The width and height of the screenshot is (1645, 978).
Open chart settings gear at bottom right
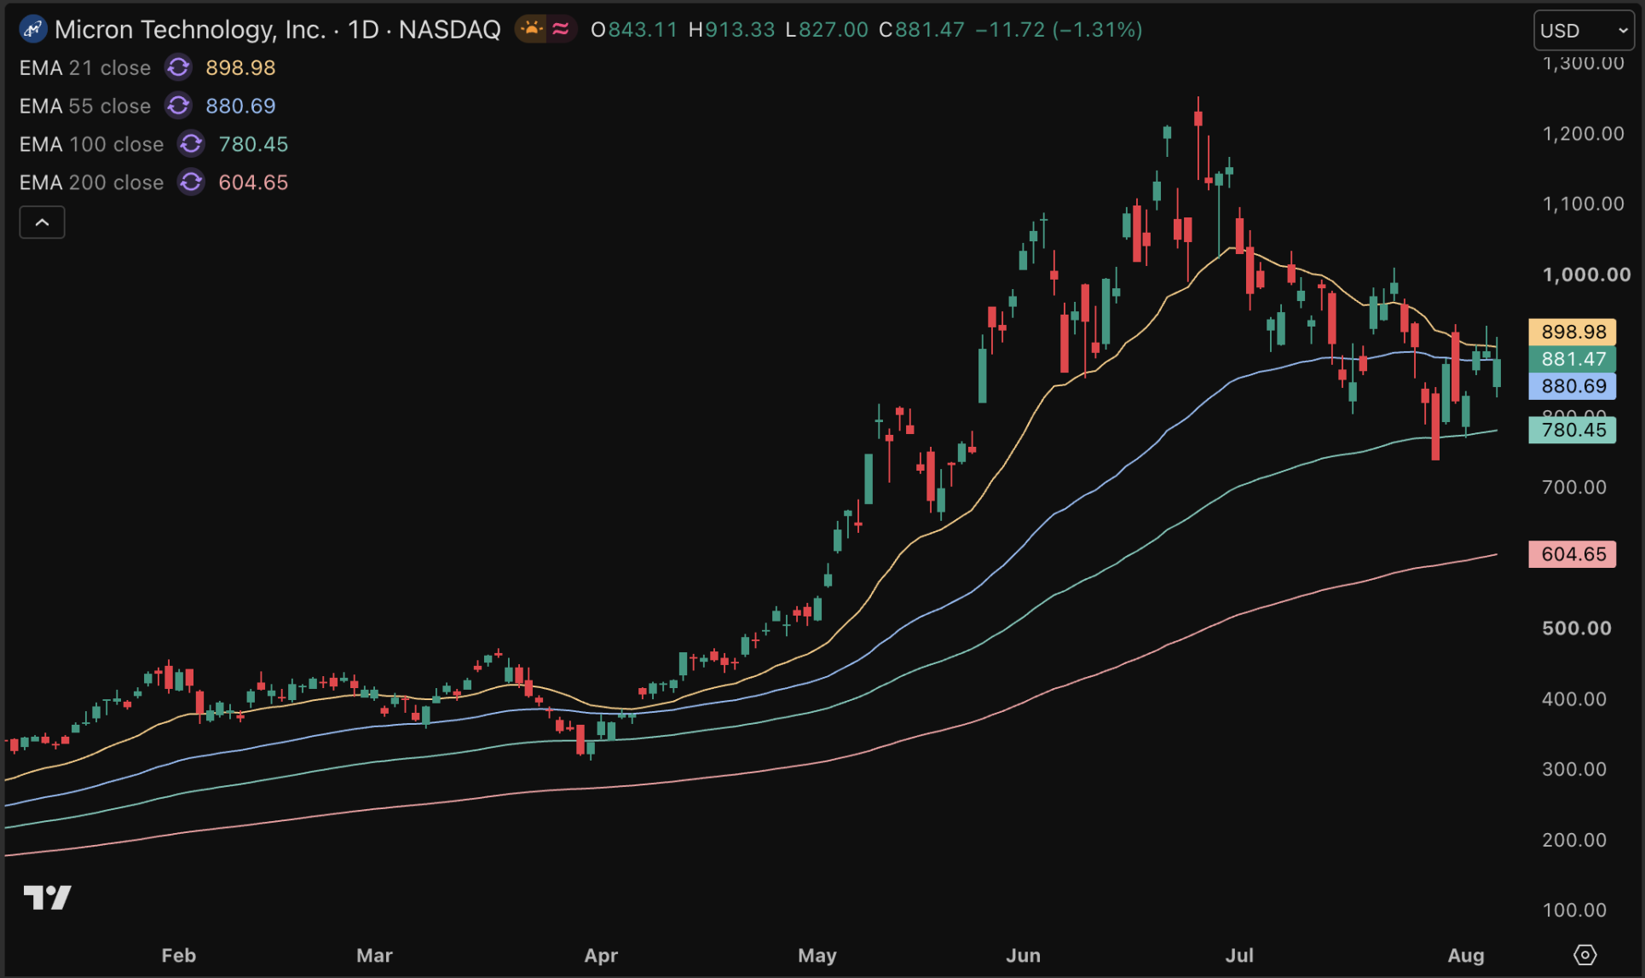click(x=1584, y=955)
